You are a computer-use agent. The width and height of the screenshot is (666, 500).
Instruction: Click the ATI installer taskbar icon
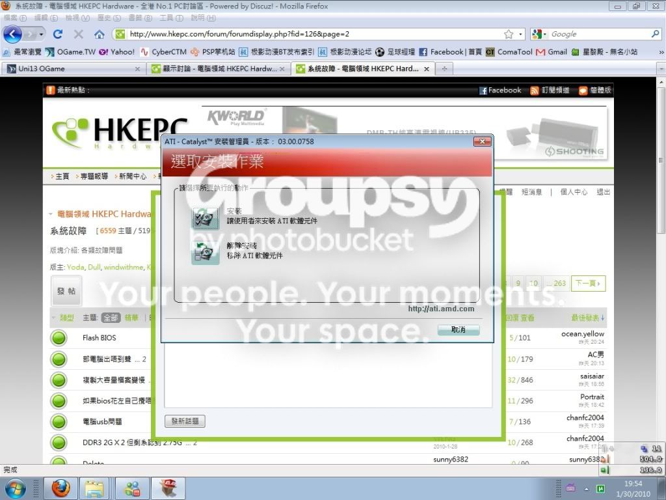coord(168,488)
